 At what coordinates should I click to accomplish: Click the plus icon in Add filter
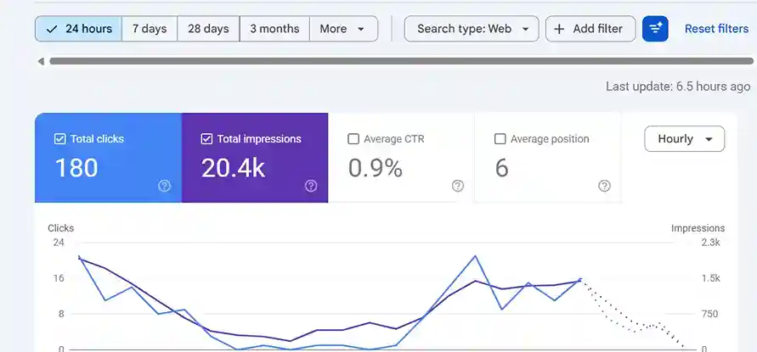click(559, 30)
